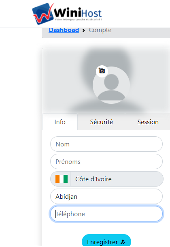This screenshot has height=247, width=170.
Task: Open the Côte d'Ivoire country selector
Action: (107, 179)
